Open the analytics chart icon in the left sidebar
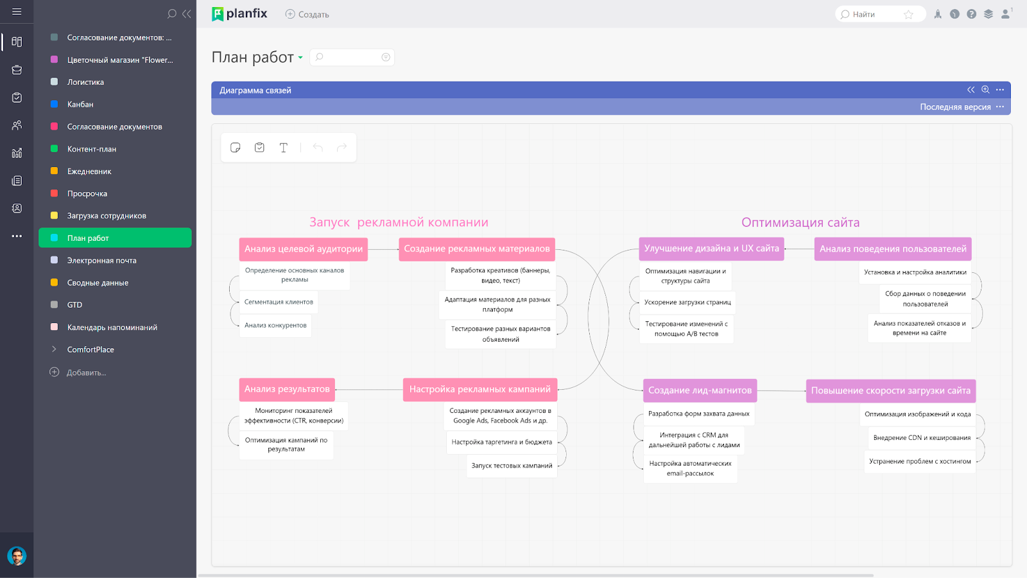Screen dimensions: 1027x578 tap(17, 153)
